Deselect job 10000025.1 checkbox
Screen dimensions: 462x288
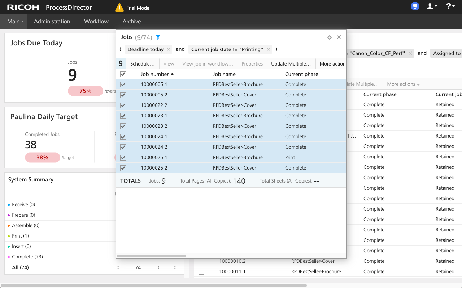[123, 158]
